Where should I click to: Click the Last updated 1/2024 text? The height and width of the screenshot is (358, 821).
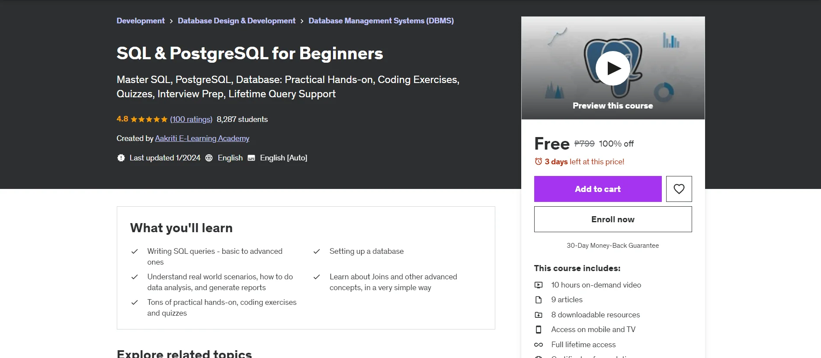tap(165, 158)
